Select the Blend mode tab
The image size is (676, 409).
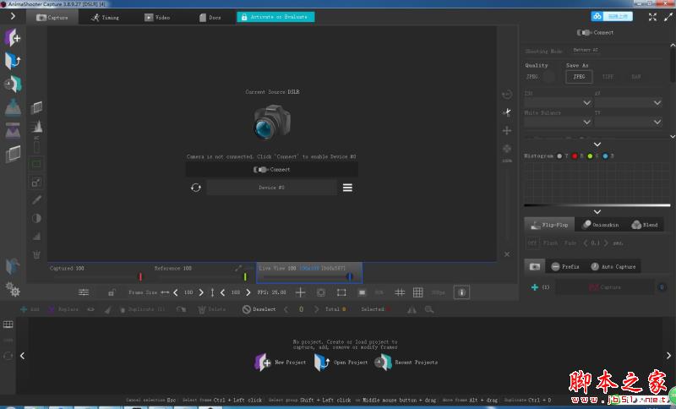[x=645, y=225]
